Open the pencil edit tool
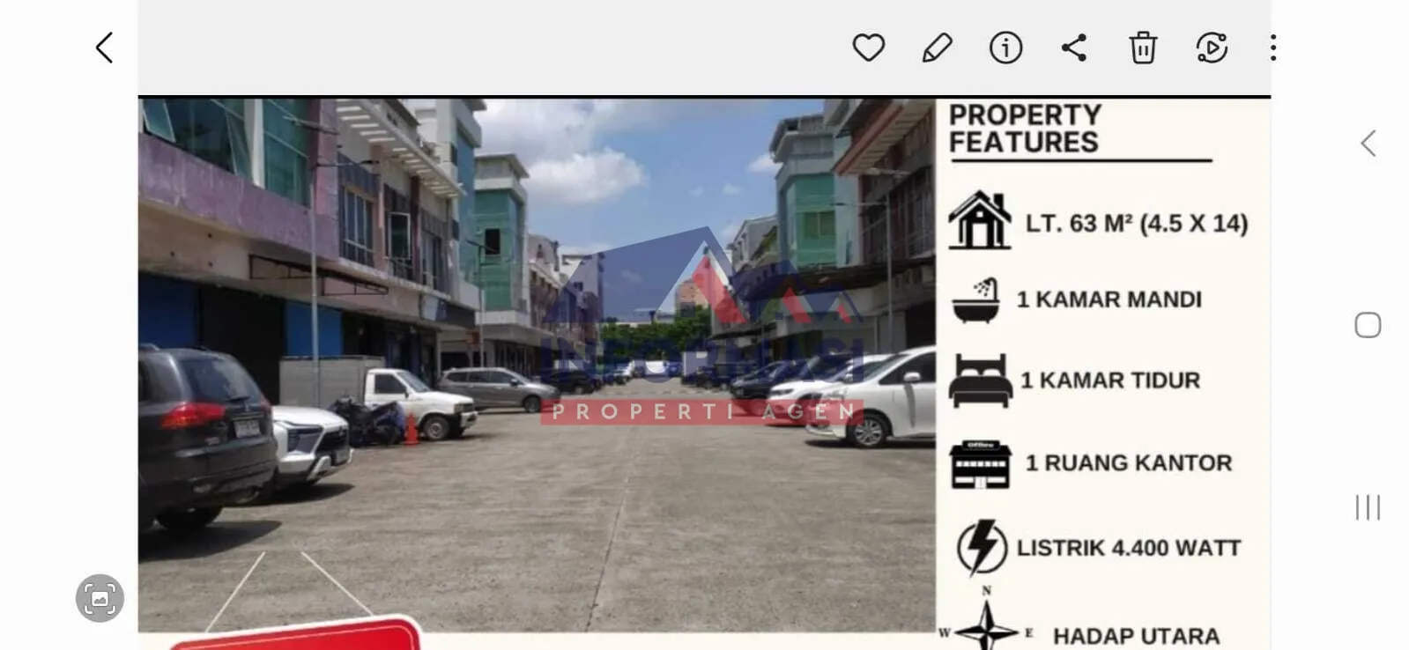This screenshot has height=650, width=1409. pyautogui.click(x=937, y=48)
